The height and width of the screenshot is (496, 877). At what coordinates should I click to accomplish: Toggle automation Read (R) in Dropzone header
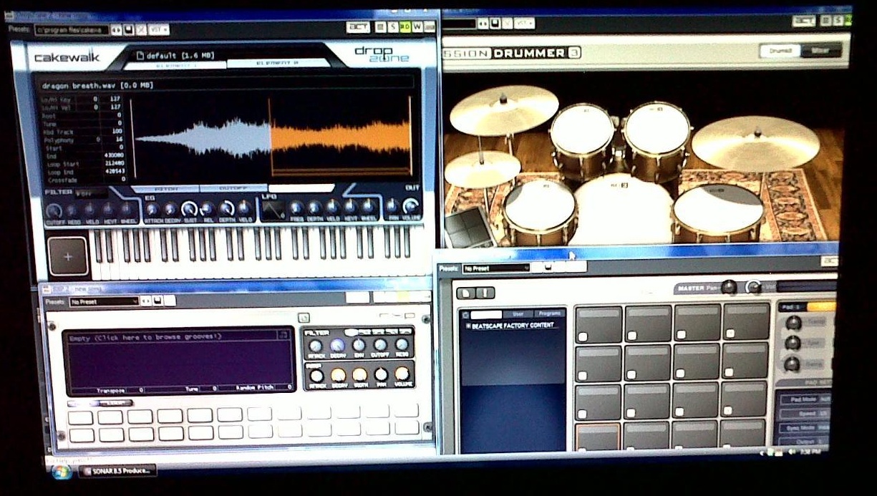coord(405,27)
